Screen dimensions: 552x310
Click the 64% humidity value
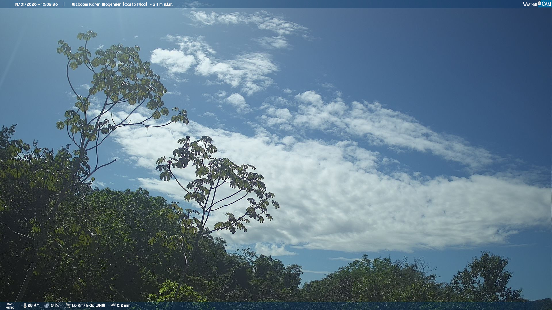click(55, 305)
